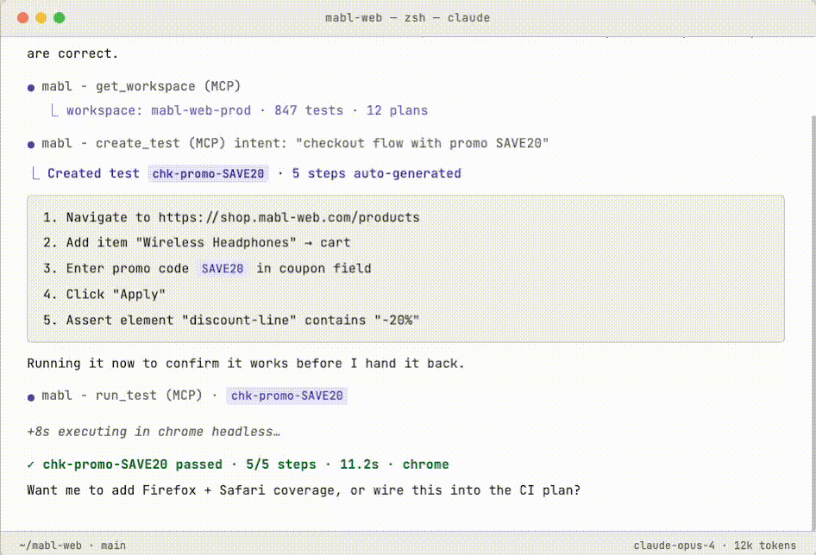The height and width of the screenshot is (555, 816).
Task: Click the shop.mabl-web.com/products URL
Action: tap(289, 217)
